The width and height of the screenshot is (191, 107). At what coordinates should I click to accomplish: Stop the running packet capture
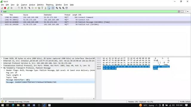tap(5, 8)
